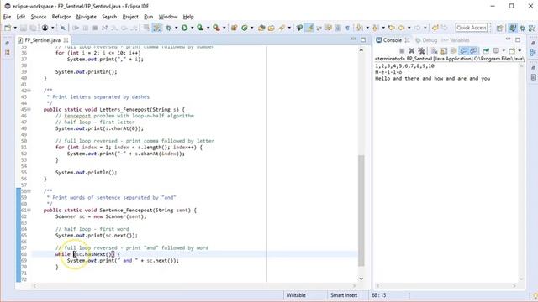Click the Step Into debug icon

tap(114, 28)
